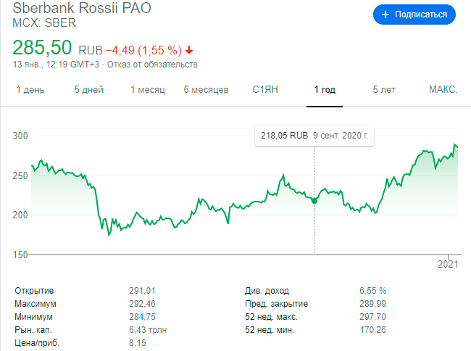Click the −4,49 (1,55 %) price change
471x351 pixels.
(143, 50)
